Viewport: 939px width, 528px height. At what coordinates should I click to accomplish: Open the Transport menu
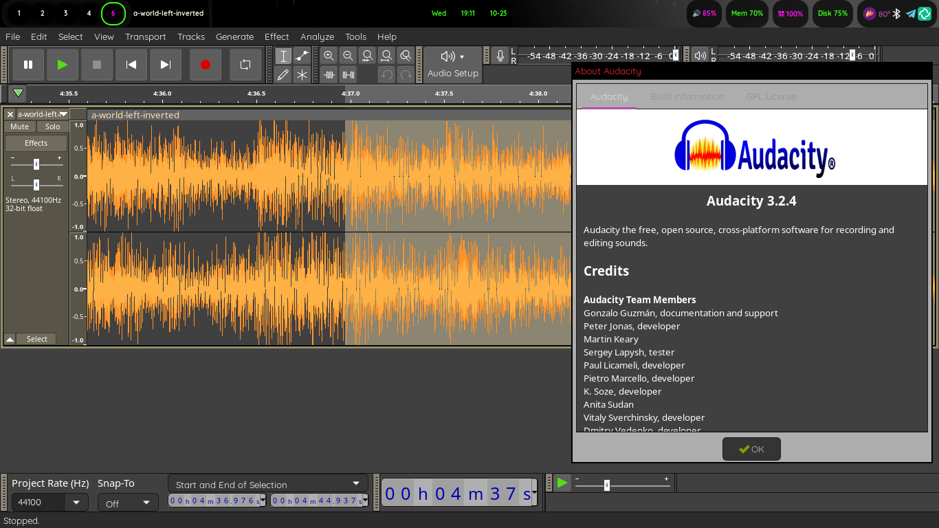145,37
